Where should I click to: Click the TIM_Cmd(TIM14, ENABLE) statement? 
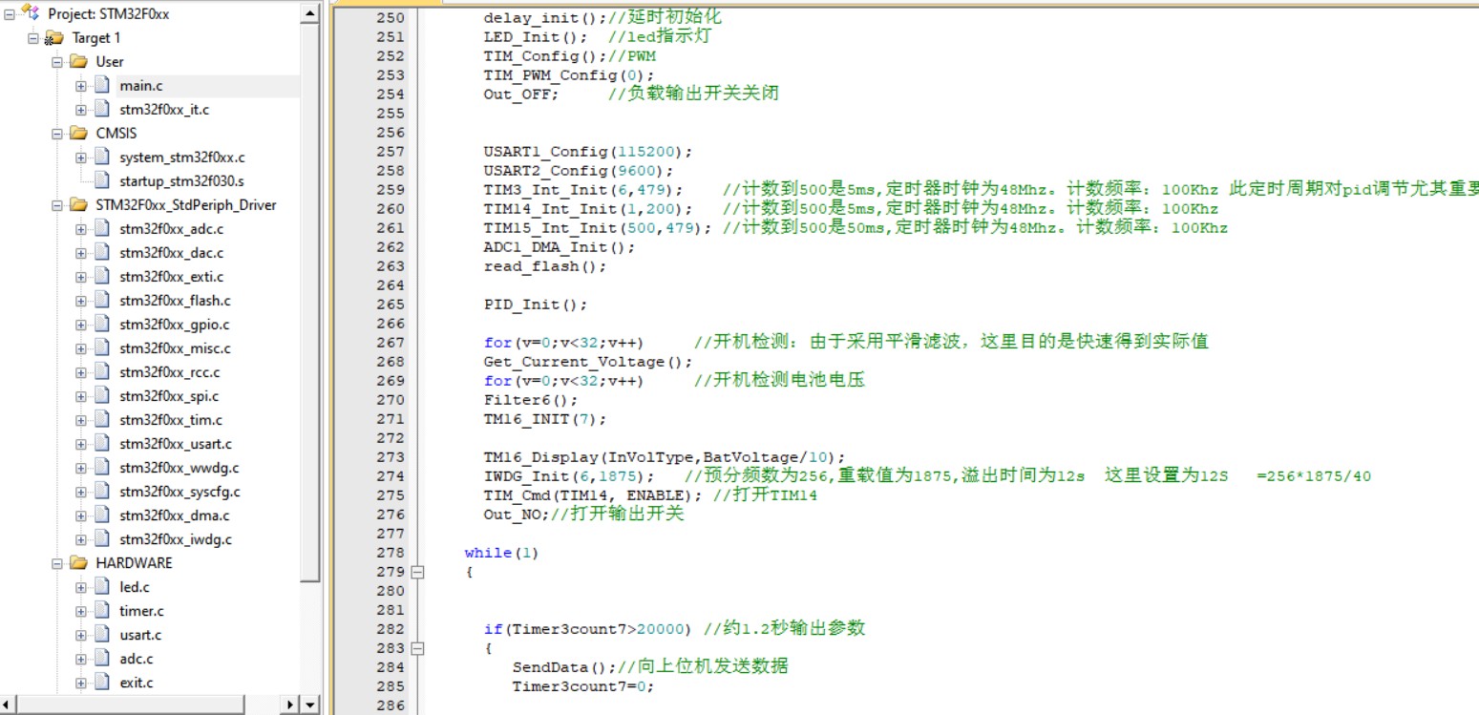pyautogui.click(x=593, y=495)
